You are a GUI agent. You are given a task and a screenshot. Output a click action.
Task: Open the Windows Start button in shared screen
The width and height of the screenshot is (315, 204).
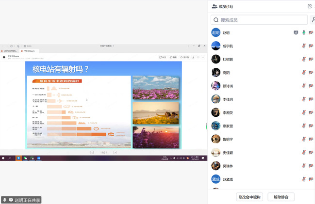(3, 158)
